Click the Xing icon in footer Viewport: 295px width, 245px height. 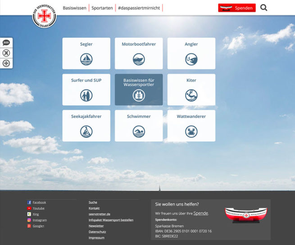29,214
